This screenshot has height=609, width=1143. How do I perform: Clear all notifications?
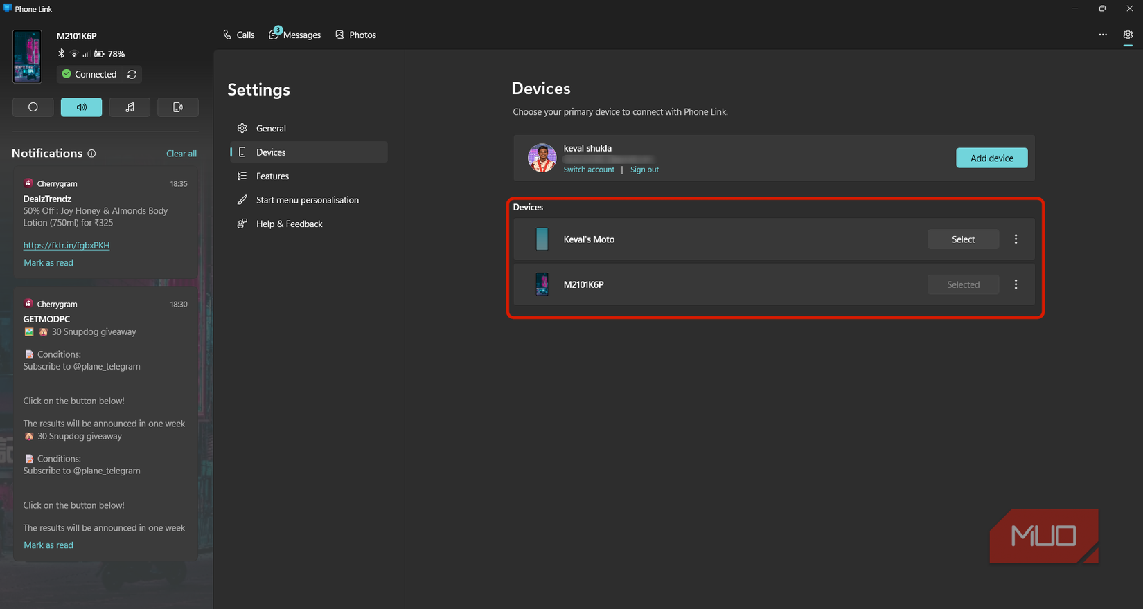pyautogui.click(x=181, y=154)
